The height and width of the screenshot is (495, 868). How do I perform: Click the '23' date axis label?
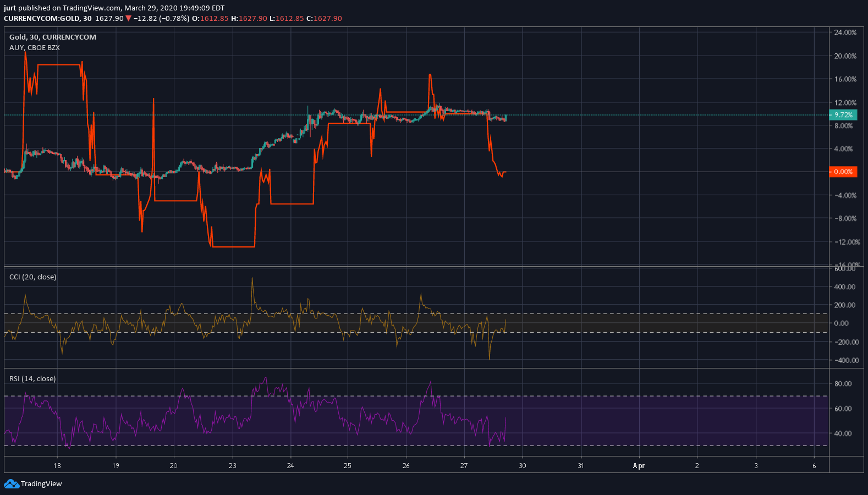[232, 465]
